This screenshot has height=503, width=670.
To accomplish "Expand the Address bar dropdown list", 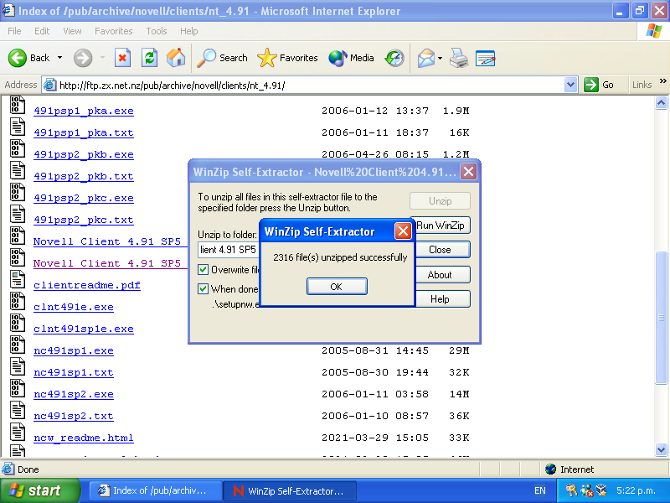I will point(570,85).
